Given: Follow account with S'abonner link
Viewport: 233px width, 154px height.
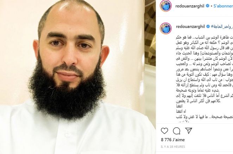Looking at the screenshot, I should click(223, 6).
